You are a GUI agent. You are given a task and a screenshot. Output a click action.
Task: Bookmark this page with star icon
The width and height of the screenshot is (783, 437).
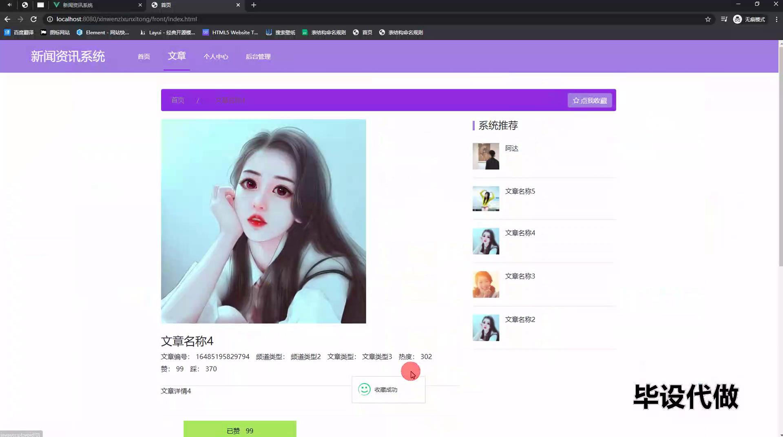tap(708, 19)
